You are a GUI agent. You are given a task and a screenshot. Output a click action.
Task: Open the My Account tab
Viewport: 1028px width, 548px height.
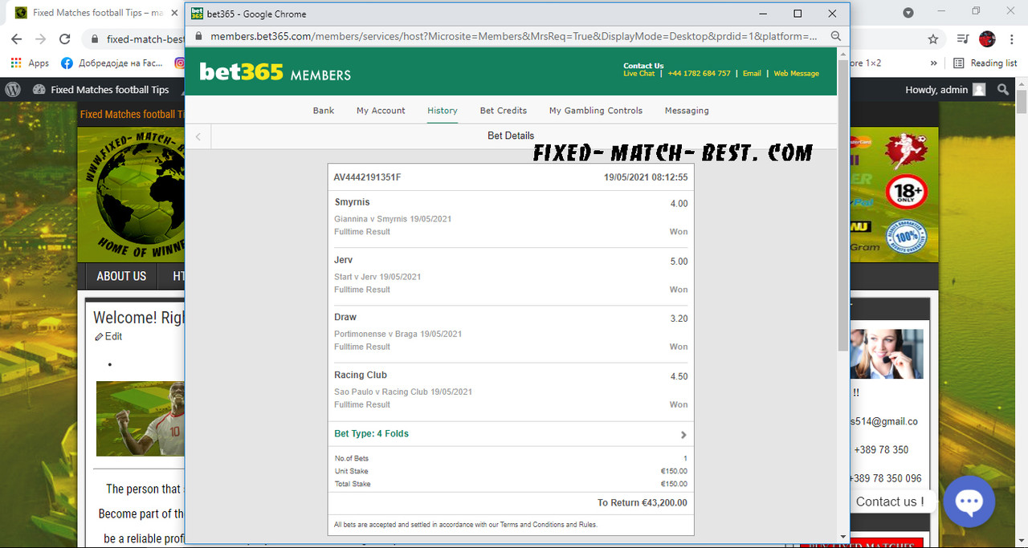[x=381, y=111]
